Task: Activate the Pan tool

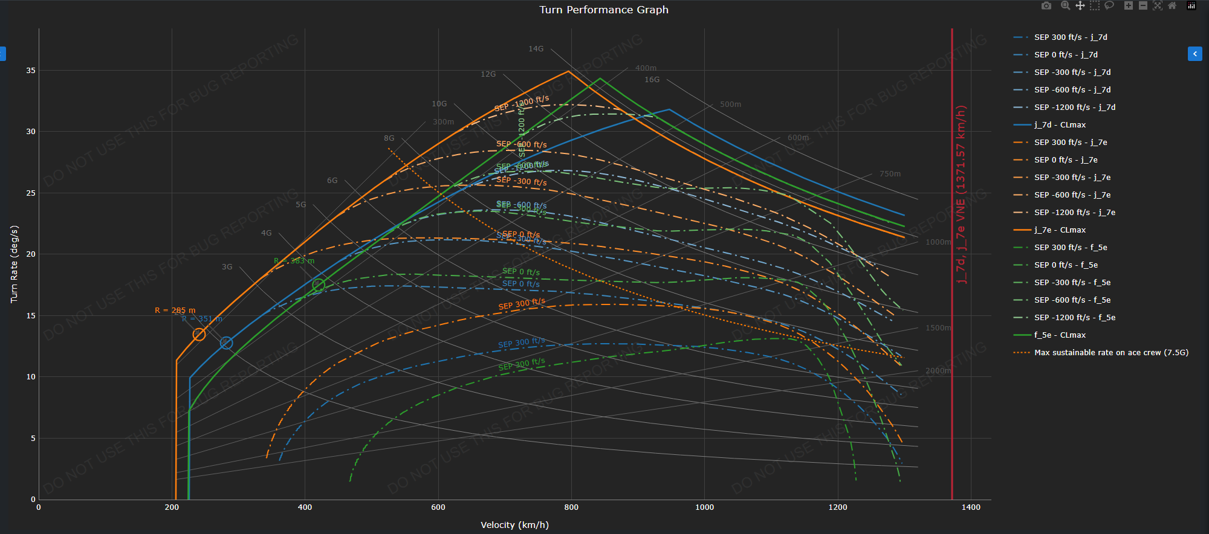Action: (1080, 5)
